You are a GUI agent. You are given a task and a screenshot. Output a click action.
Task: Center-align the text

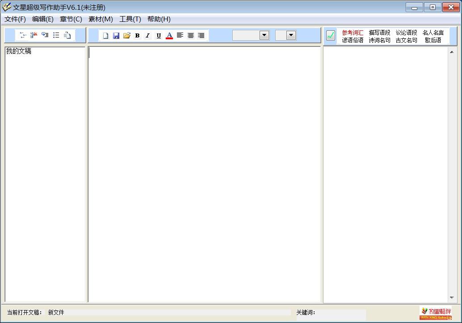pos(191,36)
